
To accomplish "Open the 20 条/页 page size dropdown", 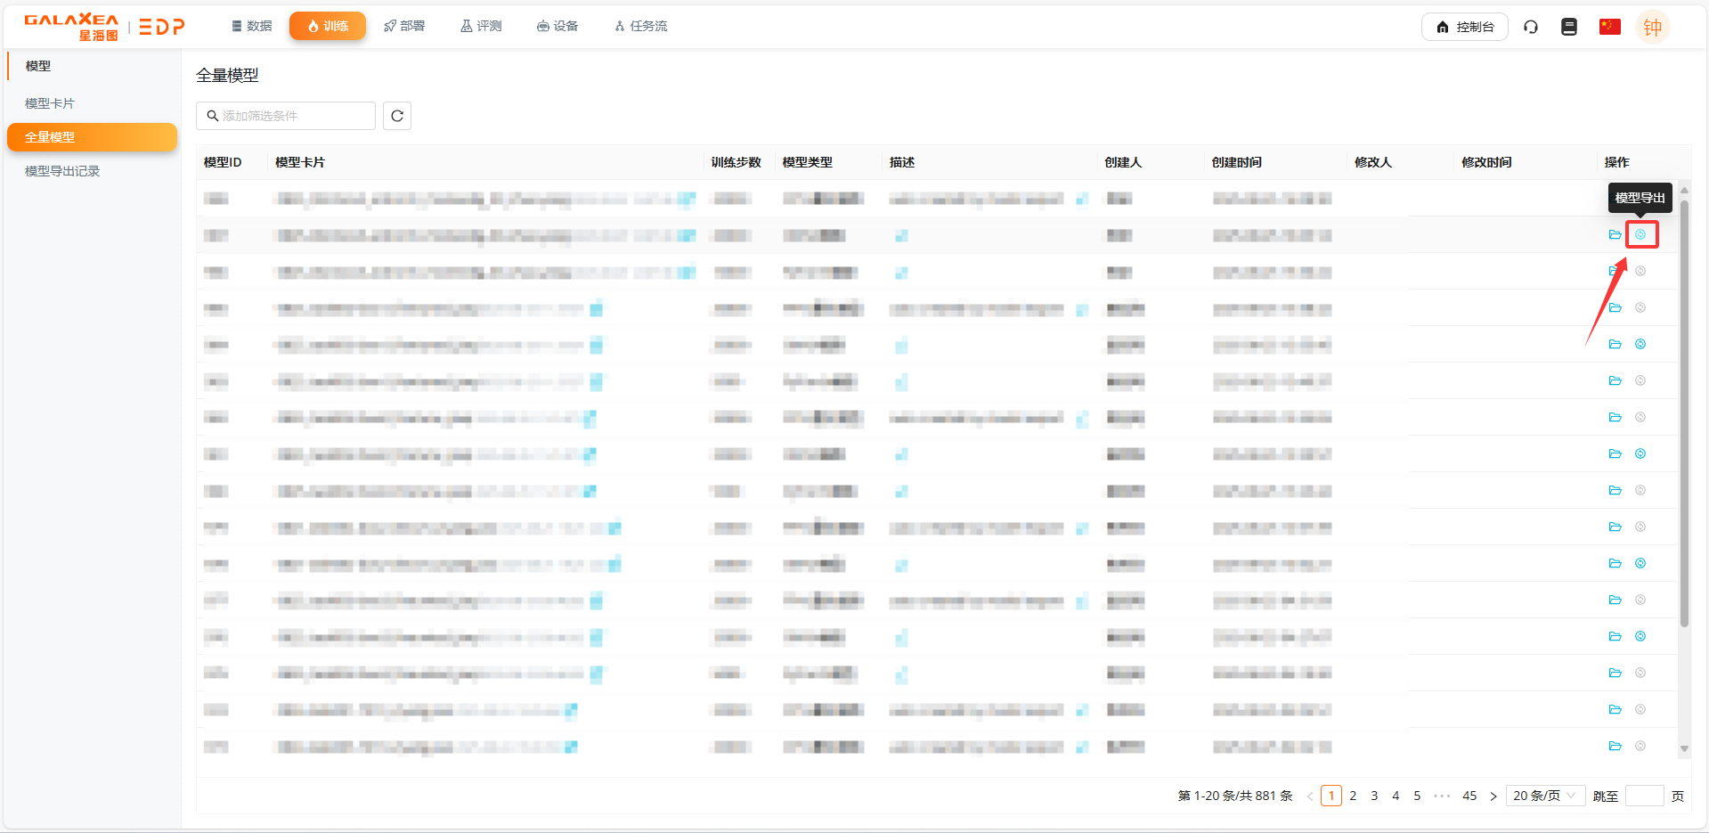I will click(1544, 796).
